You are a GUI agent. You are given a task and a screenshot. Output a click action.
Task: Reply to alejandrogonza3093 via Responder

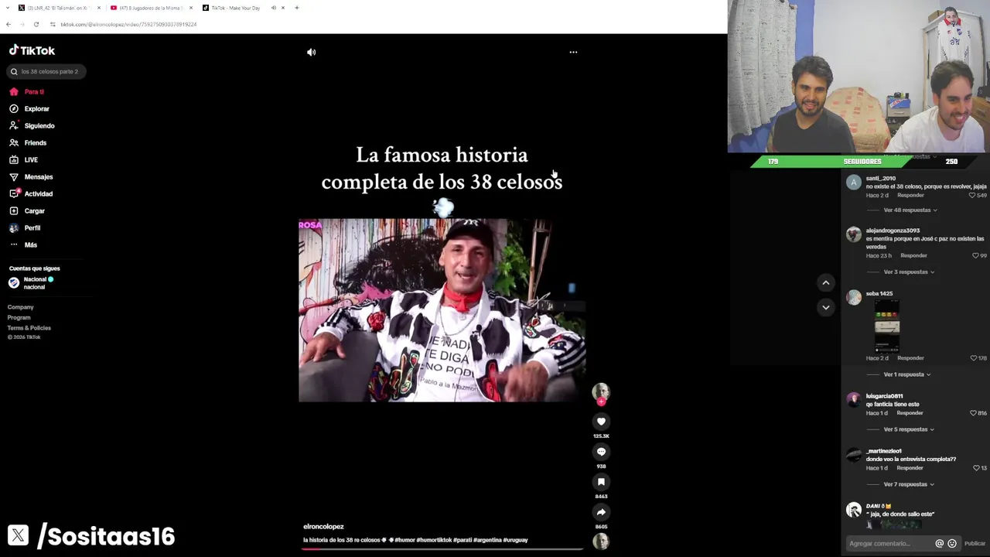pyautogui.click(x=913, y=256)
